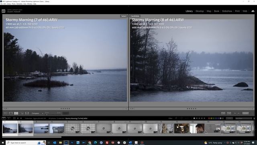Set star rating under Select image
The image size is (257, 145).
tap(65, 109)
